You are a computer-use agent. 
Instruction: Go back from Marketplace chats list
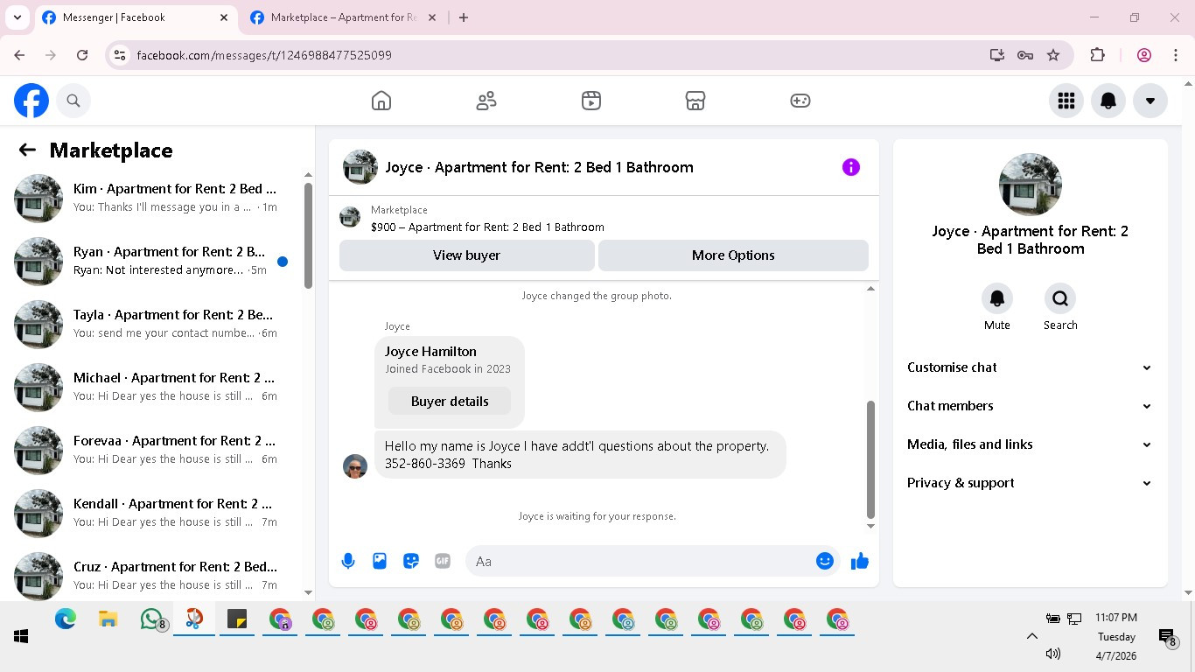[27, 150]
